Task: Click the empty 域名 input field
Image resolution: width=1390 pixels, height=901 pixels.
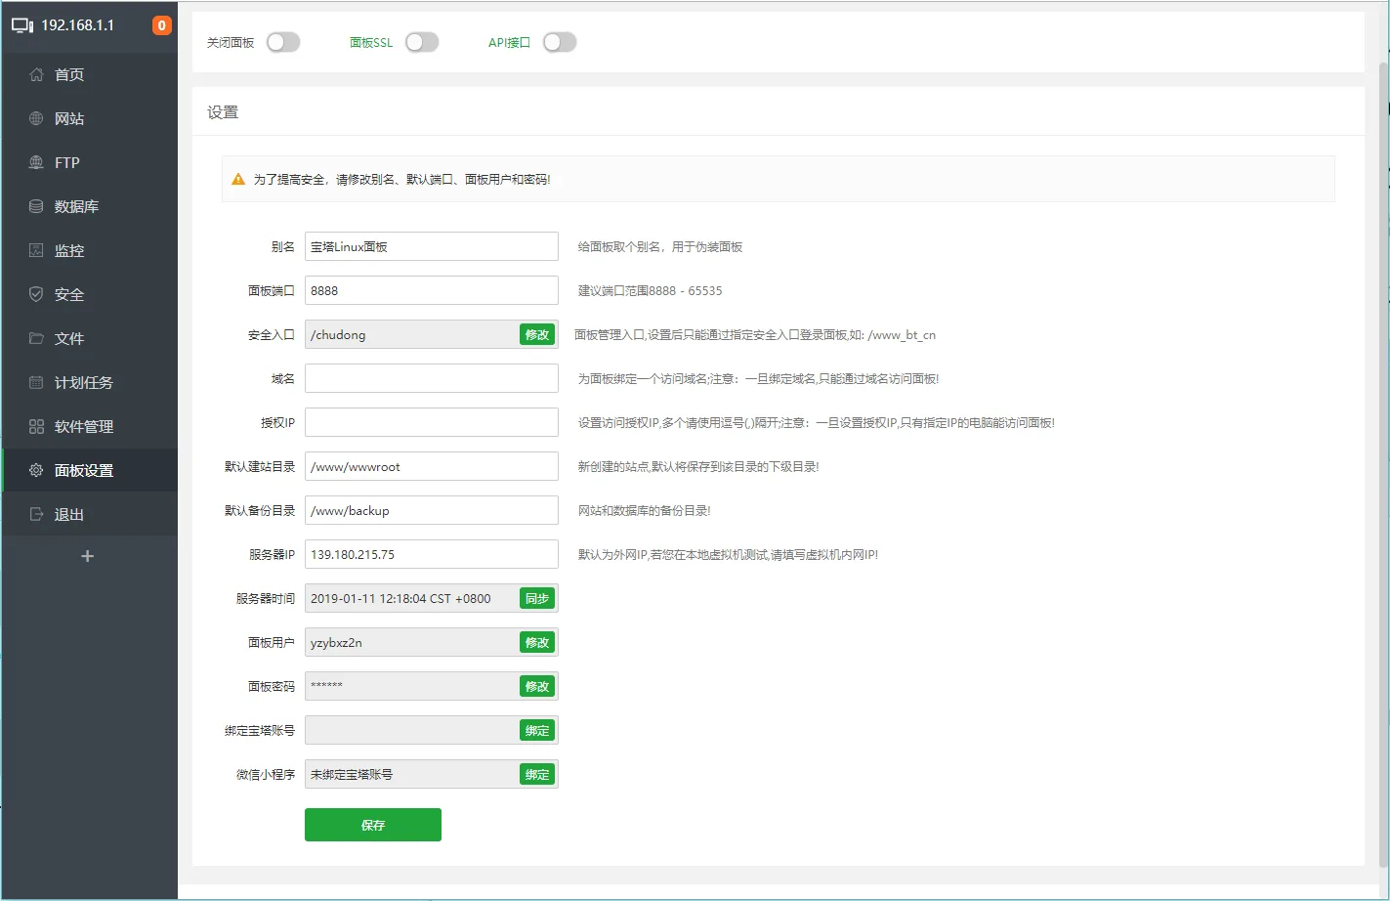Action: [432, 378]
